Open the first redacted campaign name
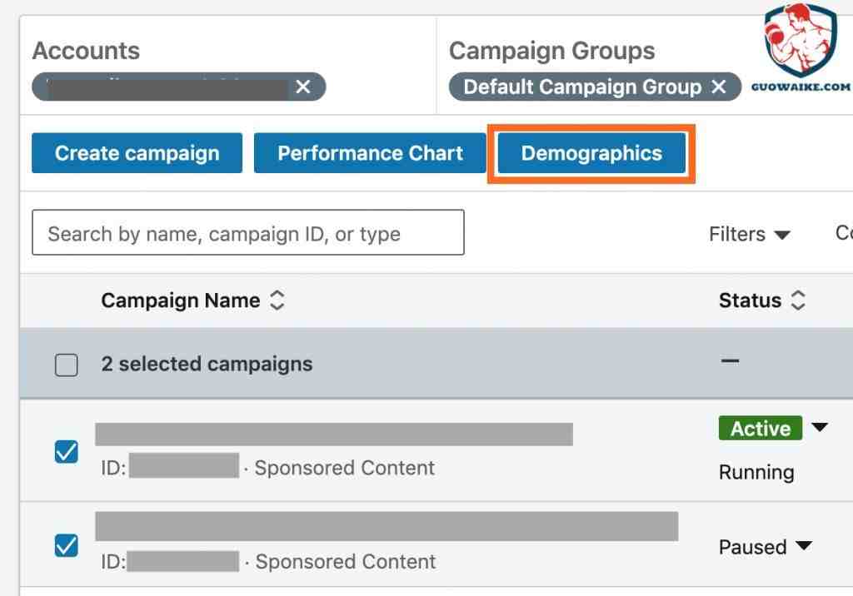This screenshot has height=596, width=853. point(334,434)
